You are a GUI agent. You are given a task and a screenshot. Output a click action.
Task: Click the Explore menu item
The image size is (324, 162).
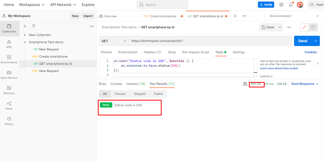click(88, 5)
